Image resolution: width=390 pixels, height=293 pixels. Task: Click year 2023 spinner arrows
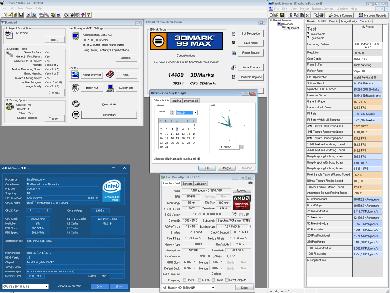[x=172, y=112]
